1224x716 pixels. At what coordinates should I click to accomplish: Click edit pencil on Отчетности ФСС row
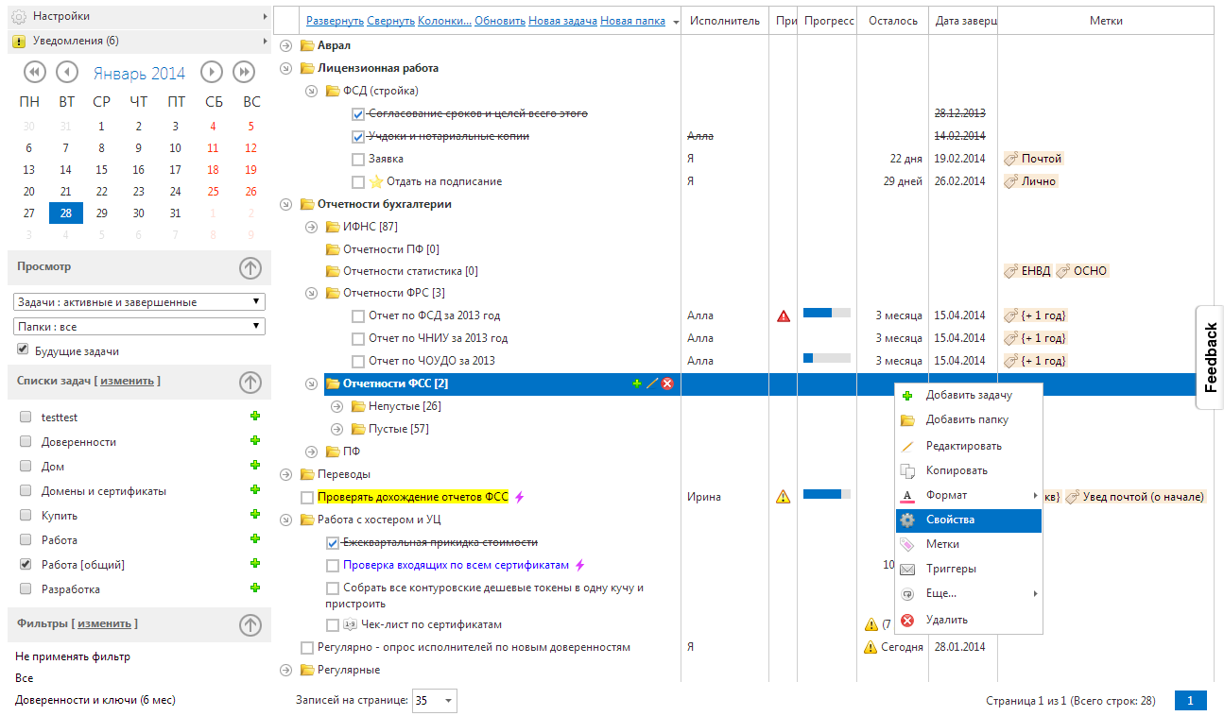(x=651, y=384)
